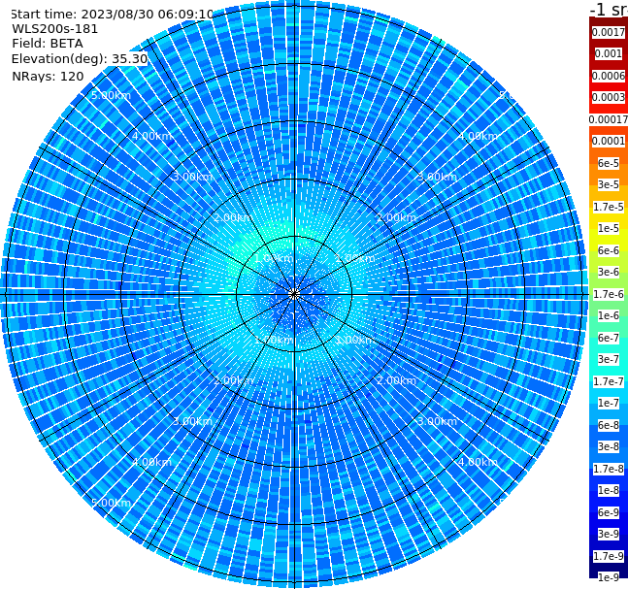This screenshot has width=628, height=589.
Task: Click the 1e-9 colorbar minimum label
Action: click(609, 577)
